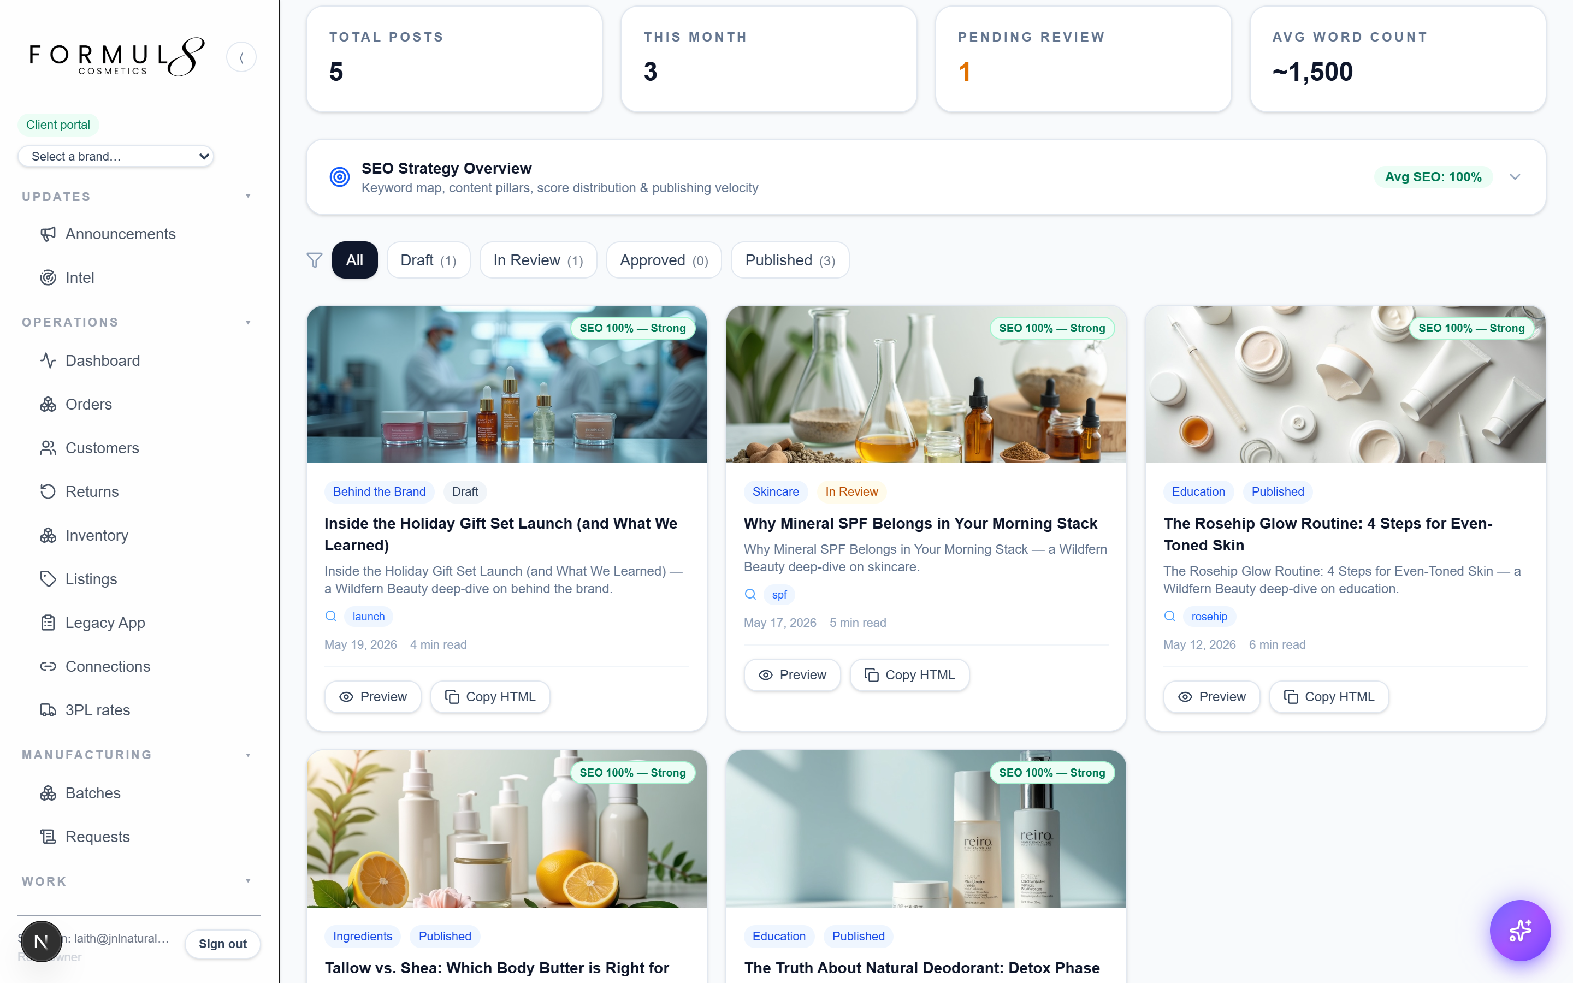This screenshot has width=1573, height=983.
Task: Show Approved (0) posts
Action: [664, 260]
